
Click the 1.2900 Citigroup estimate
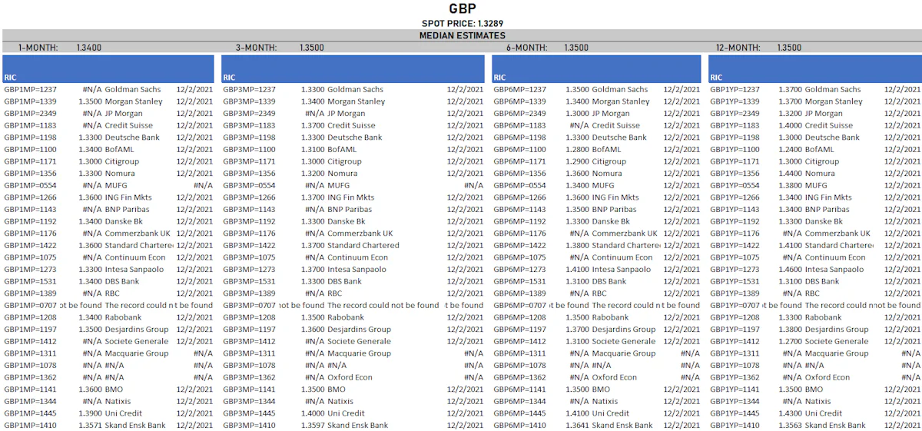pyautogui.click(x=578, y=161)
